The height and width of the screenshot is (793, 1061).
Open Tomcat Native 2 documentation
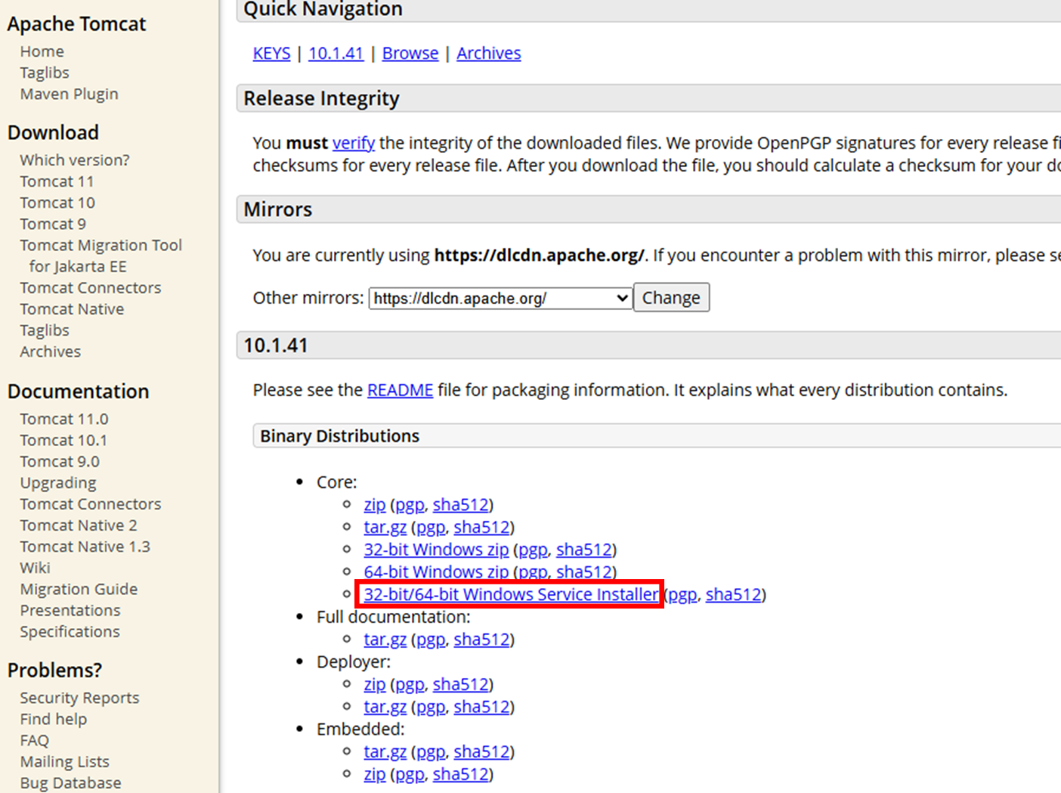point(79,525)
